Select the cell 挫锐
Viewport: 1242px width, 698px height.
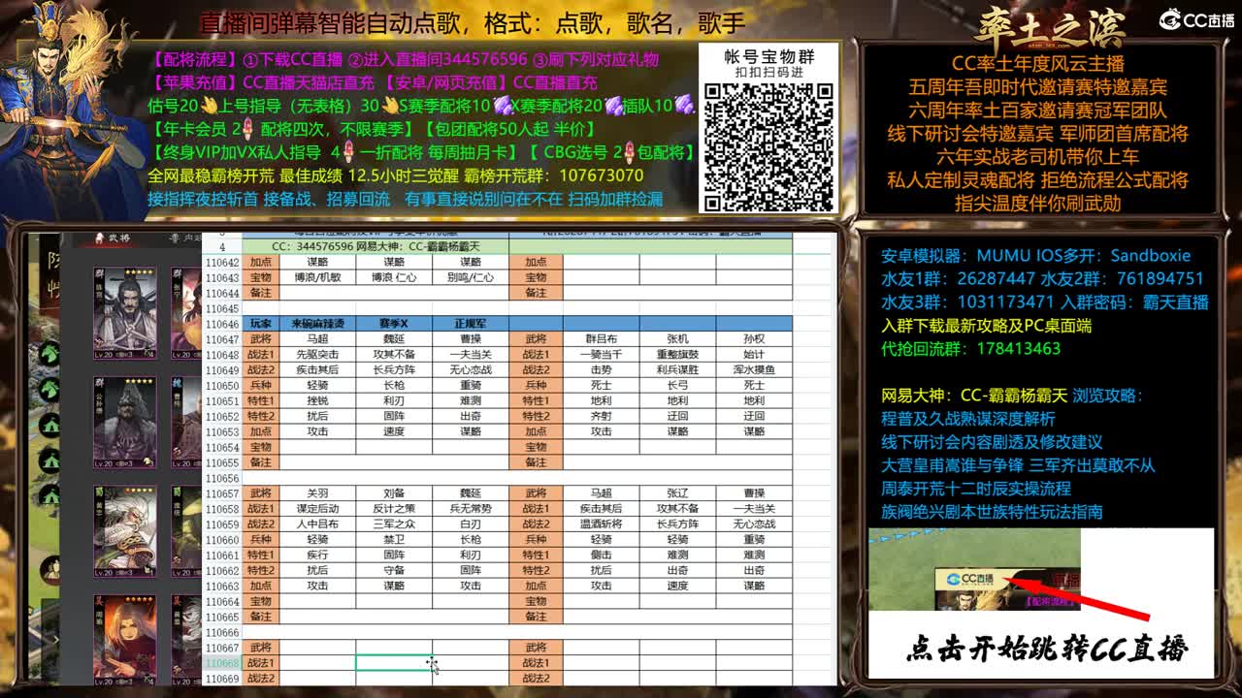click(317, 400)
